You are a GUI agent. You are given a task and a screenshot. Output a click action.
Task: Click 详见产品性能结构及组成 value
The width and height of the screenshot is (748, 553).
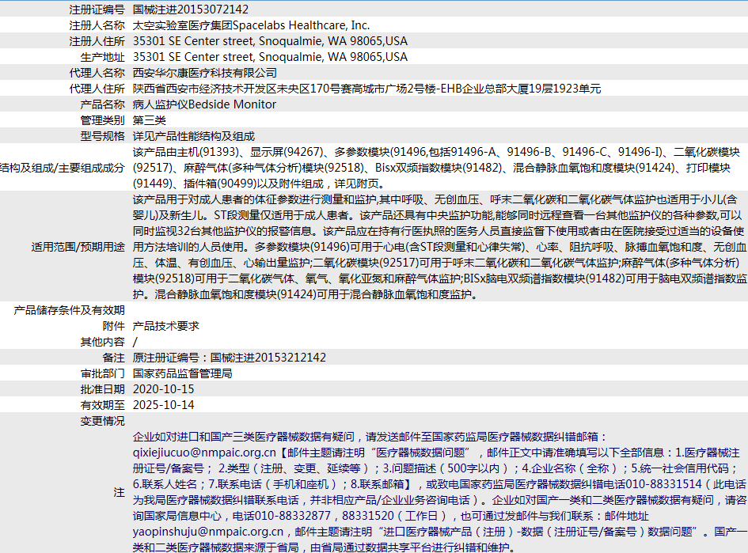point(194,136)
